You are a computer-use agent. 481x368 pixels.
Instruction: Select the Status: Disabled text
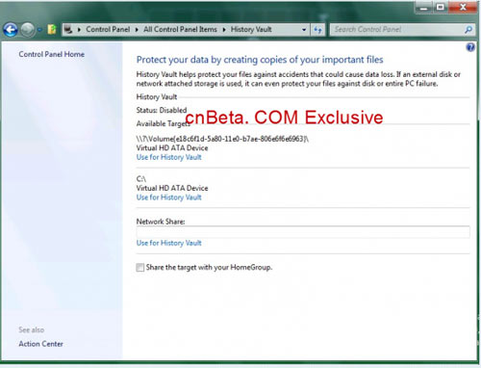(162, 110)
